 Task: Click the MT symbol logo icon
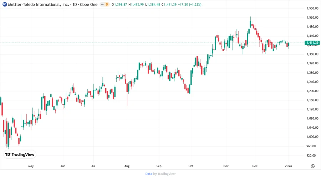pyautogui.click(x=5, y=4)
